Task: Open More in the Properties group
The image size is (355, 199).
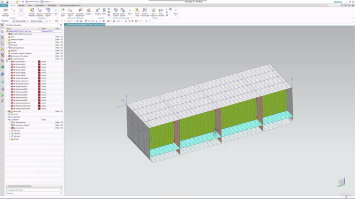Action: tap(55, 12)
